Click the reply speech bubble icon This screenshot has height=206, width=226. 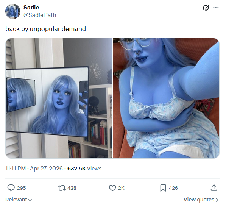coord(11,188)
